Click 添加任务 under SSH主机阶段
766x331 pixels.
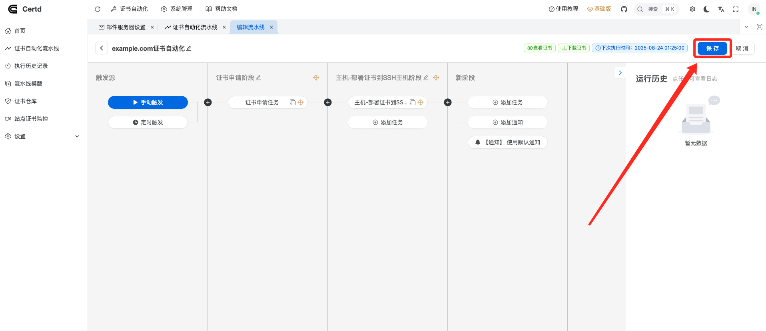[x=388, y=122]
